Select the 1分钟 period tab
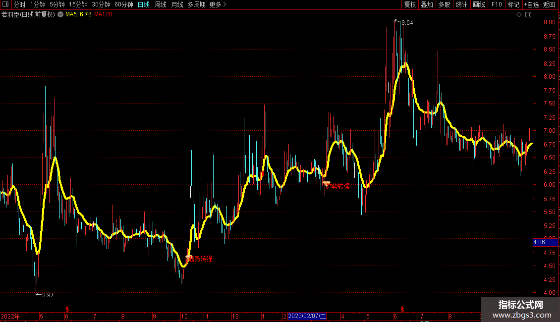560x322 pixels. click(x=38, y=4)
